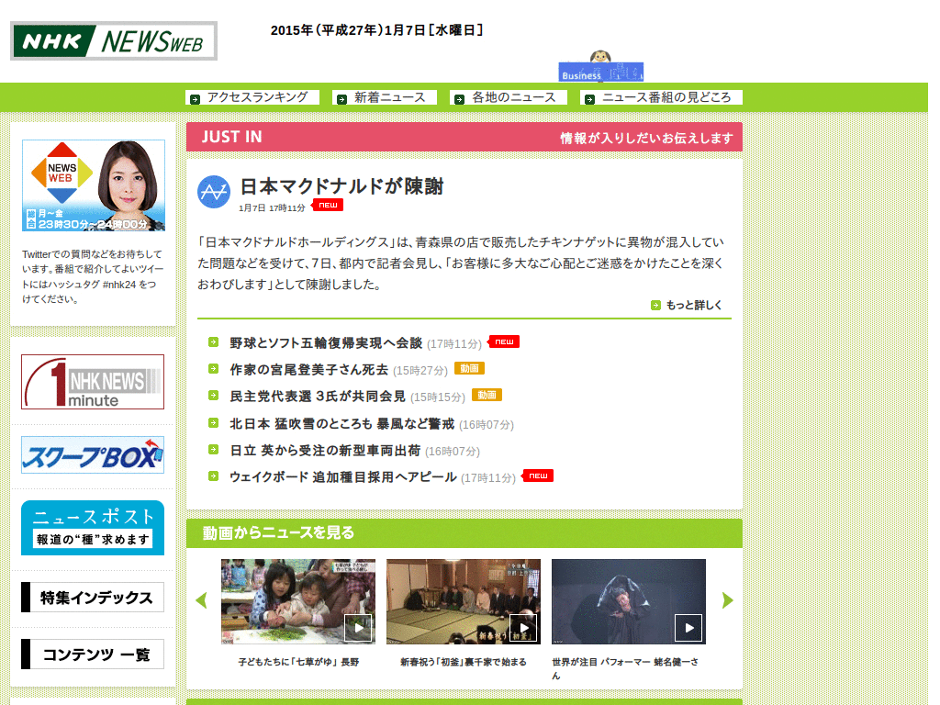Open ニュース番組の見どころ menu item
The width and height of the screenshot is (940, 705).
(661, 97)
